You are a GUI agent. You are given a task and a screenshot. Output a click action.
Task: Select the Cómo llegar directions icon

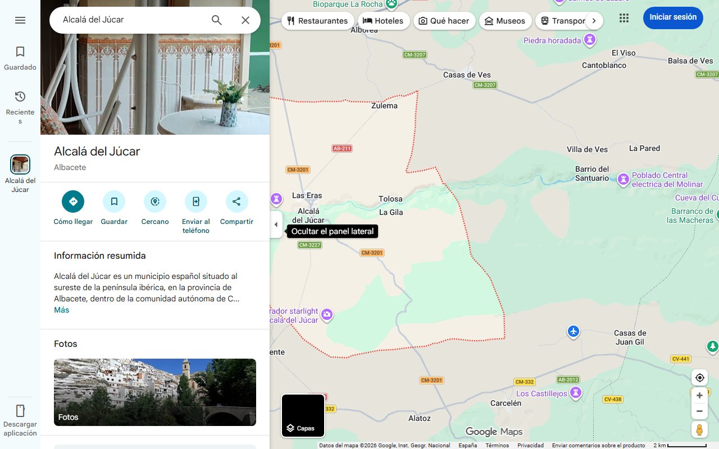72,201
